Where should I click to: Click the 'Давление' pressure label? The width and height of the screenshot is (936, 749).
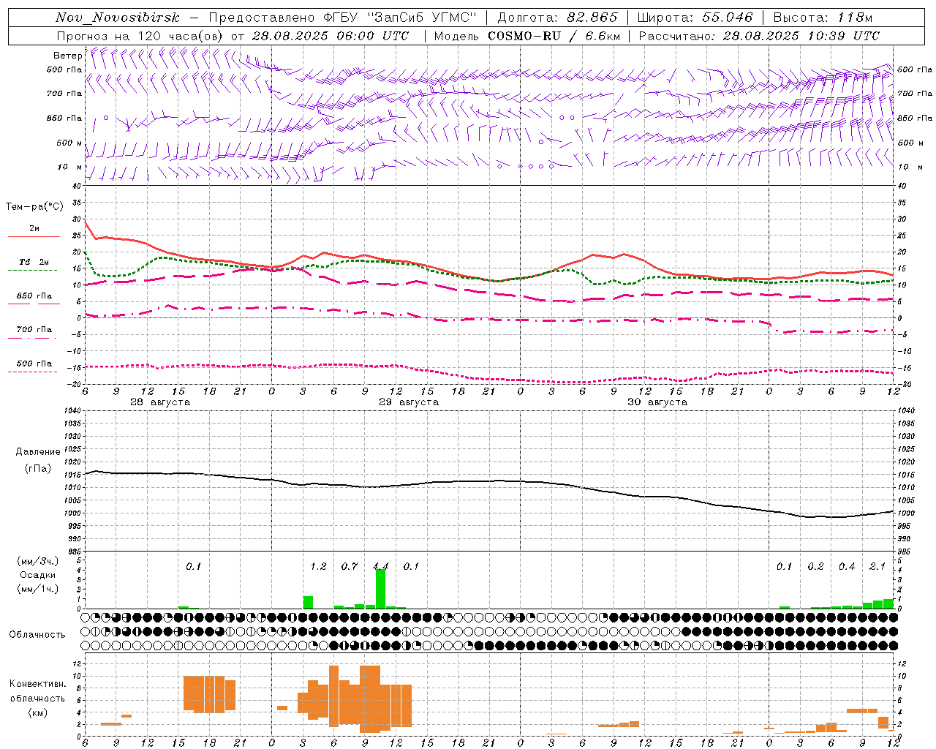[38, 452]
